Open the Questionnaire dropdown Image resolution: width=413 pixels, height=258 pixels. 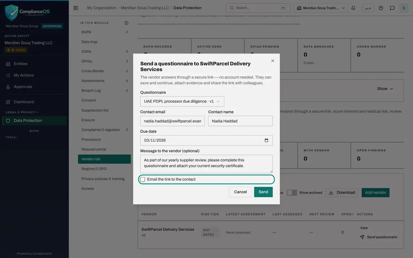point(182,101)
